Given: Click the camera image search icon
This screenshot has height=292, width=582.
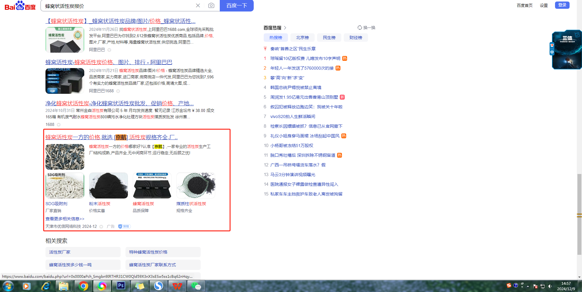Looking at the screenshot, I should click(211, 5).
